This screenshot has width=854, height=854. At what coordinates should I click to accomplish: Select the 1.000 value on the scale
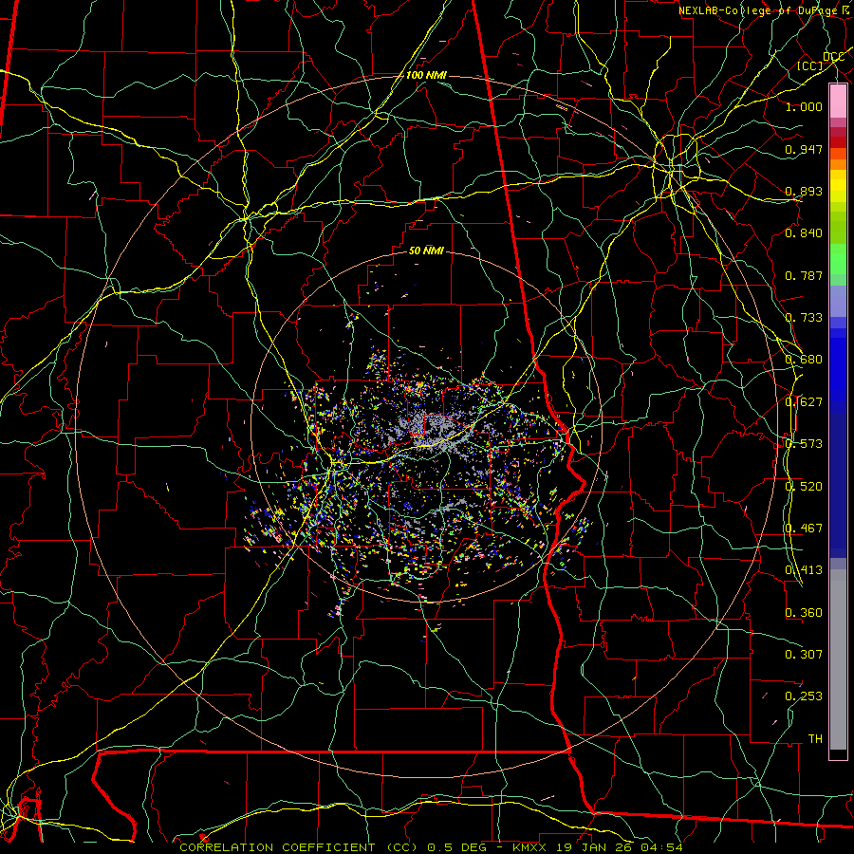(804, 106)
